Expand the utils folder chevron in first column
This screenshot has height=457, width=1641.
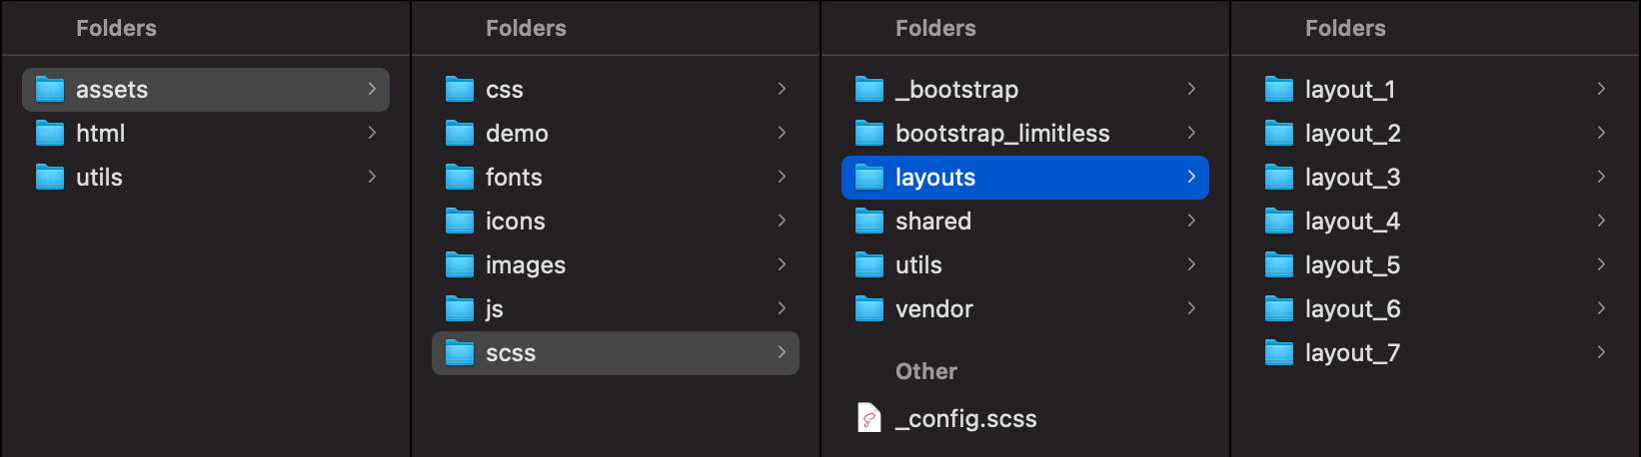(372, 177)
